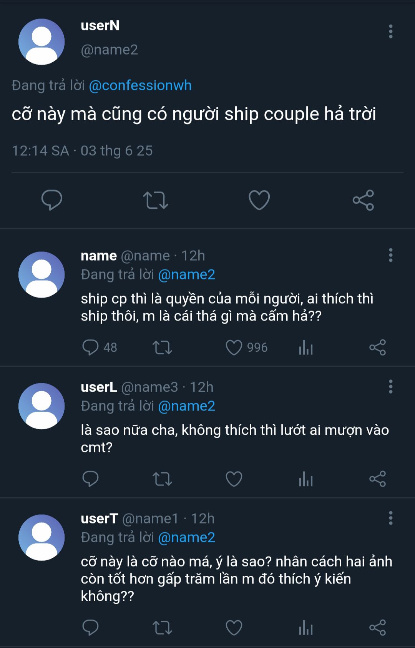
Task: Open more options menu for userN's tweet
Action: (390, 32)
